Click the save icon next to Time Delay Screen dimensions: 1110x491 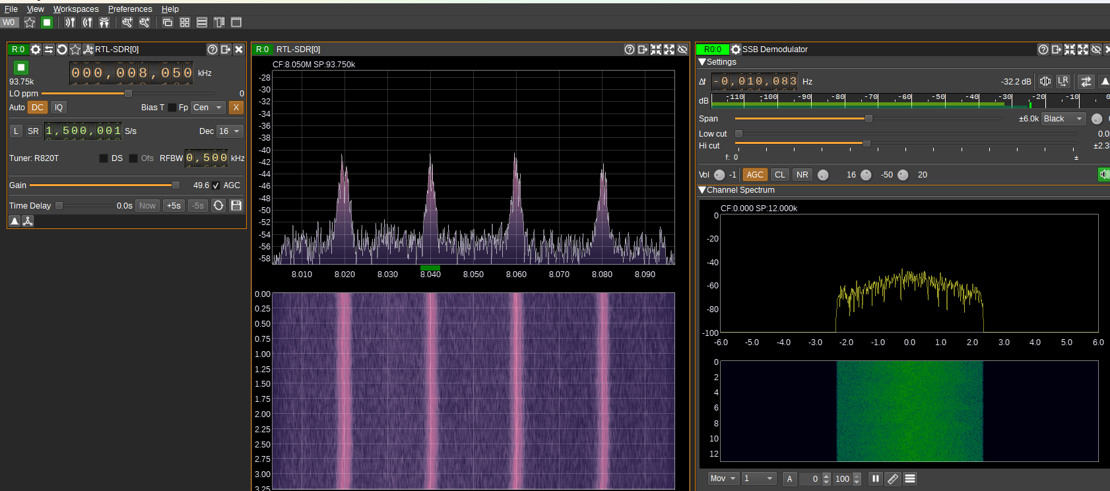tap(236, 205)
